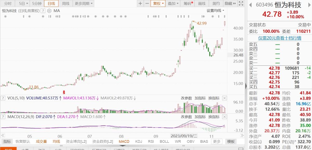Zoom out chart with minus icon
312x150 pixels.
(147, 4)
